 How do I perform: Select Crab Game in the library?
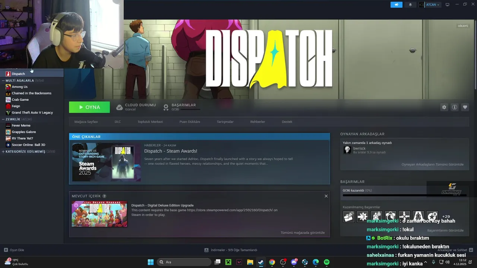pos(32,100)
